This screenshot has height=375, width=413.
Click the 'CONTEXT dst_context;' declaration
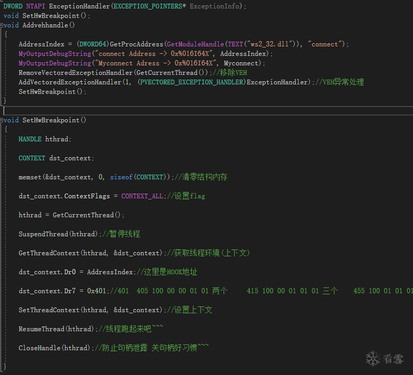(x=57, y=158)
